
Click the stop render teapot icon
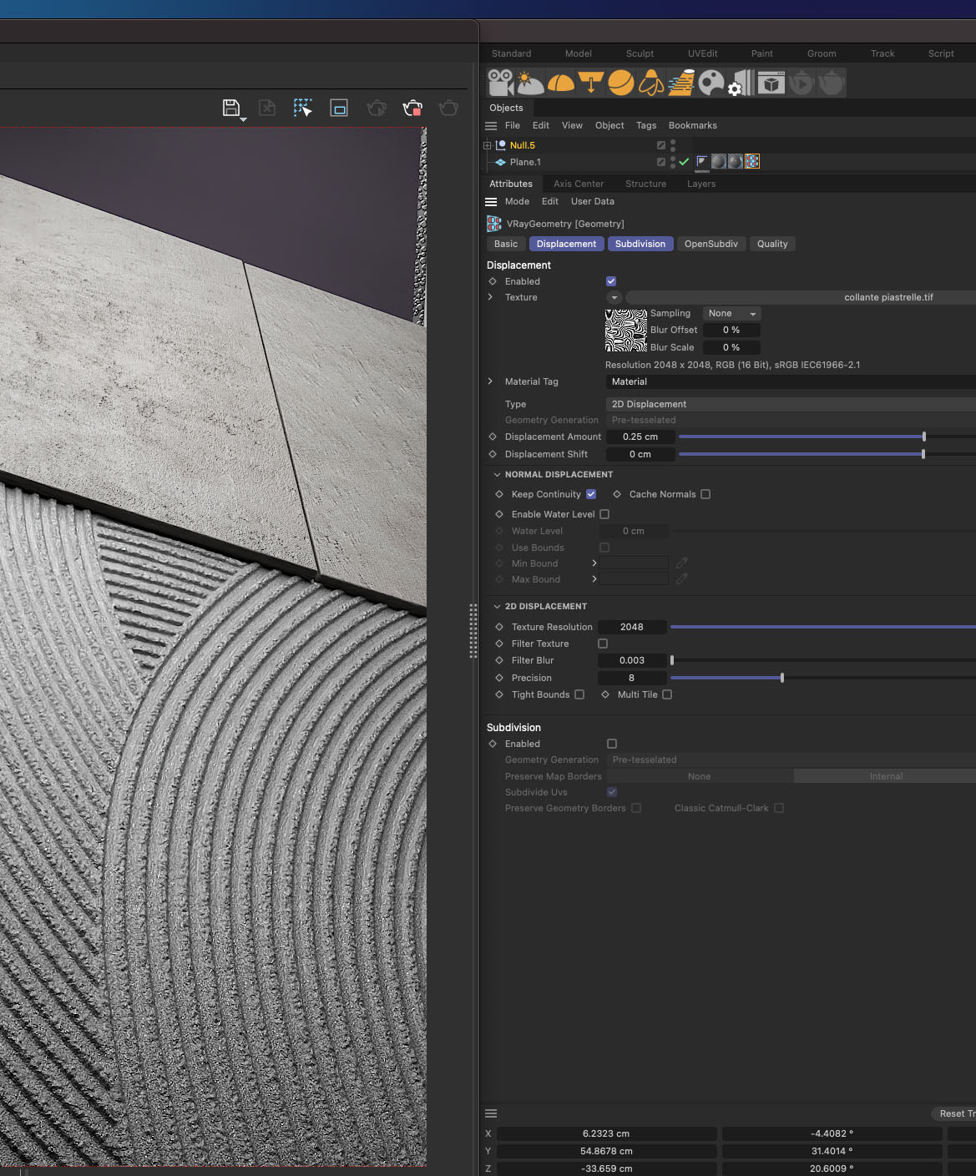click(412, 108)
